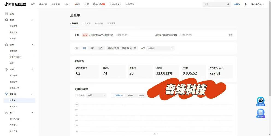Select 7天 time range
271x136 pixels.
point(92,48)
